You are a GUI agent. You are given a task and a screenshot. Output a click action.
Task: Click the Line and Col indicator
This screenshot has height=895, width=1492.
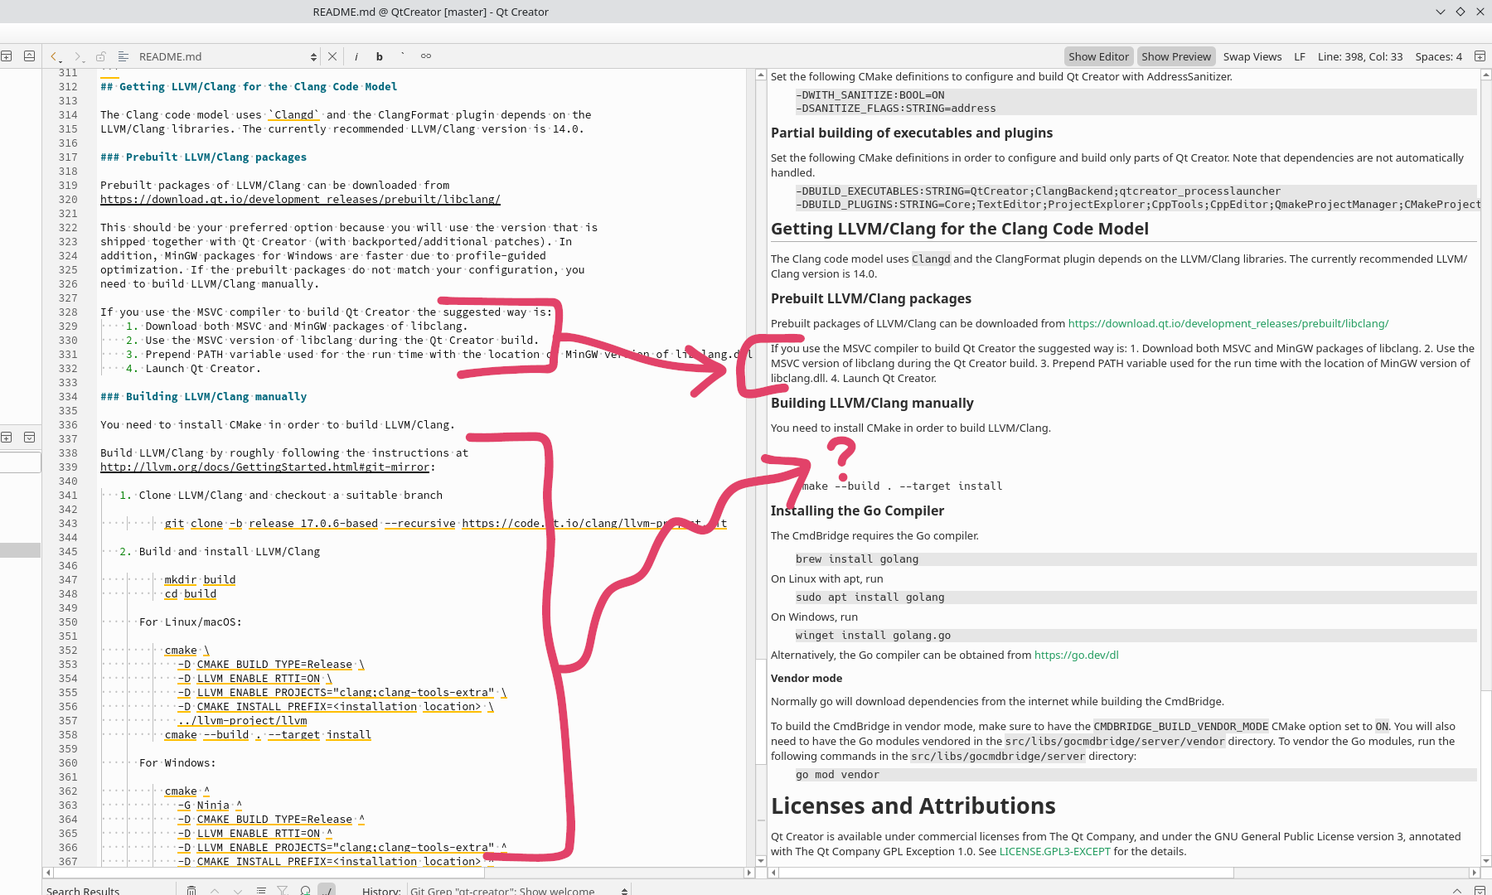1359,56
